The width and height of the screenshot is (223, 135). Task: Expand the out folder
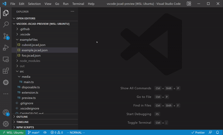pos(45,66)
